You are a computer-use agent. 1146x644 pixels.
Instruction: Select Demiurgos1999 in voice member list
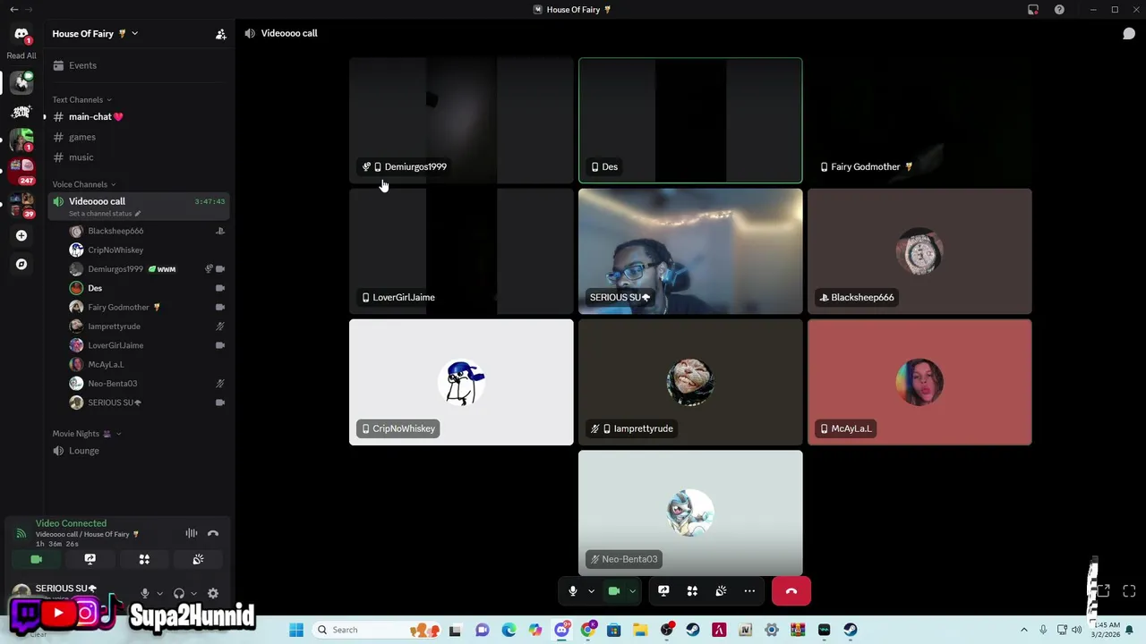click(148, 269)
